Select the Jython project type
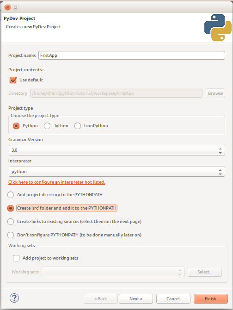This screenshot has height=310, width=233. coord(47,126)
